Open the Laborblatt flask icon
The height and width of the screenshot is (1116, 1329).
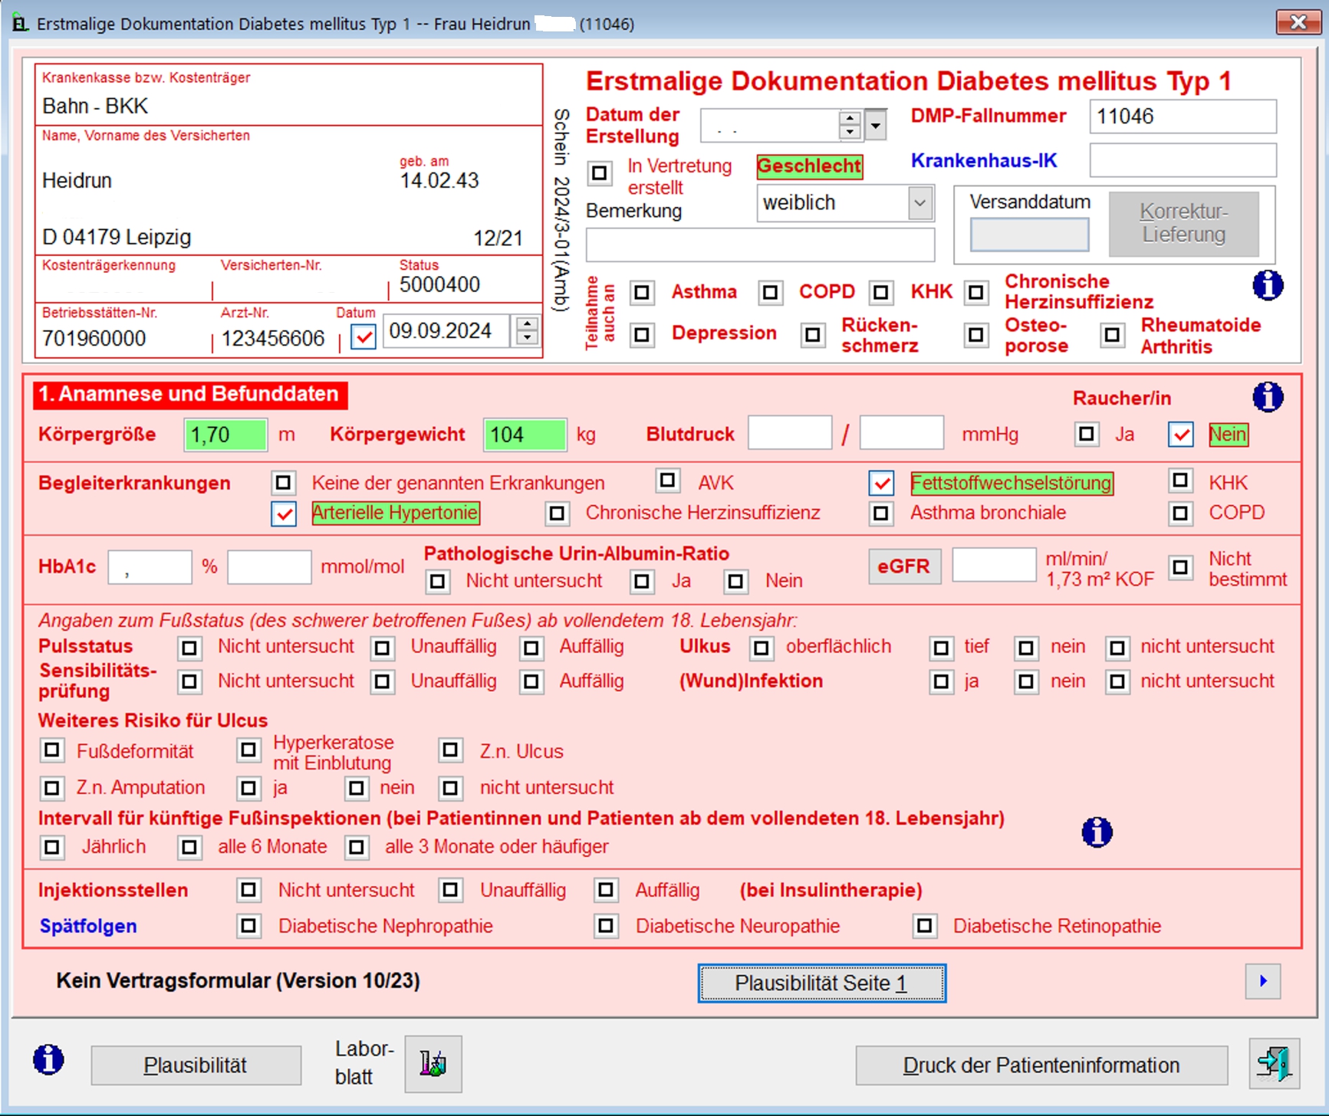click(433, 1063)
